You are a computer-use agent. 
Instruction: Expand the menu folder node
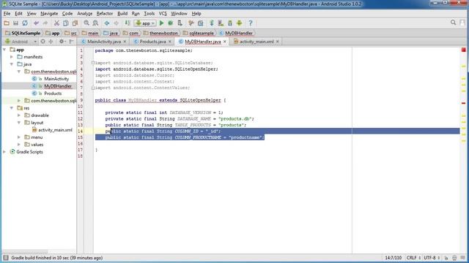click(19, 137)
